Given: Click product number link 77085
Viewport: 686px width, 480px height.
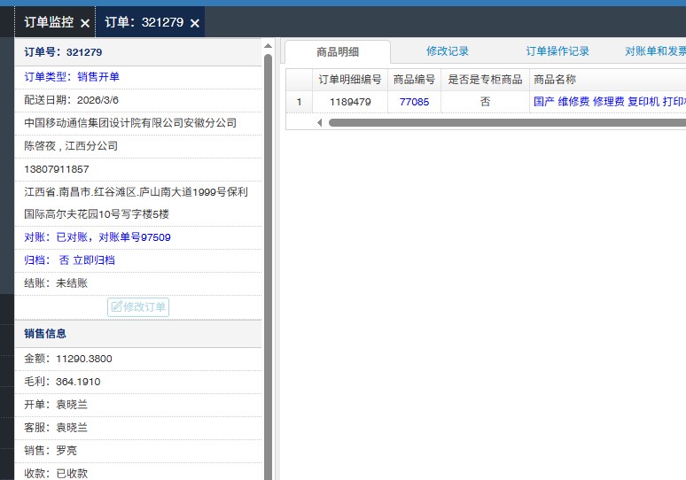Looking at the screenshot, I should tap(414, 102).
